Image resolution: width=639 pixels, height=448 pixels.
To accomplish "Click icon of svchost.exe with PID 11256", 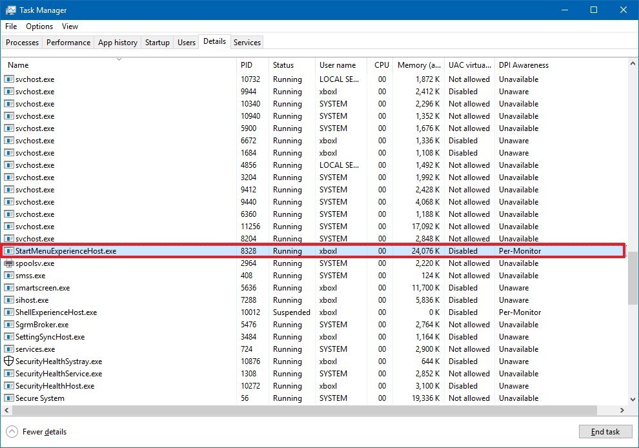I will point(8,226).
